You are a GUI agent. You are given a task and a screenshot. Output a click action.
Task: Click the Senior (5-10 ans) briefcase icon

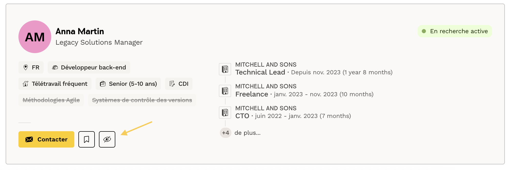point(103,84)
